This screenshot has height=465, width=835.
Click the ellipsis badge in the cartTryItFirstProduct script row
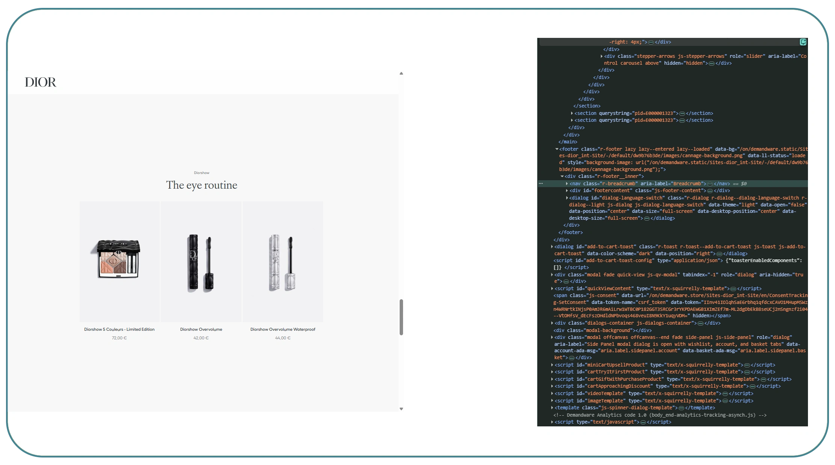pos(747,372)
